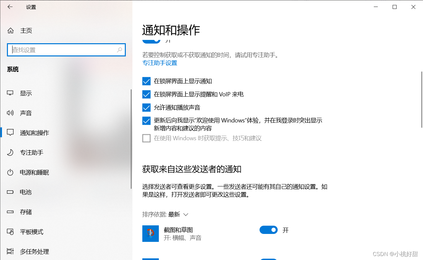Screen dimensions: 423x260
Task: Click the multitasking icon beside 多任务处理
Action: (x=10, y=251)
